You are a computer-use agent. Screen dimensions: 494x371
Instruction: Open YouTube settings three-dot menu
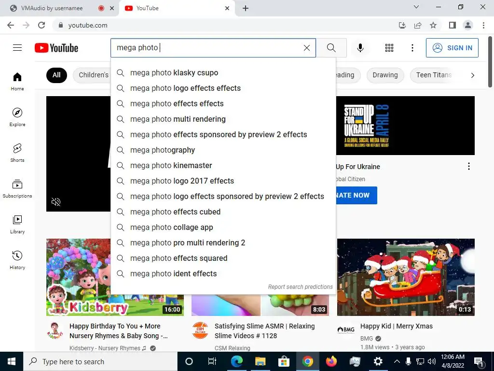[x=412, y=48]
